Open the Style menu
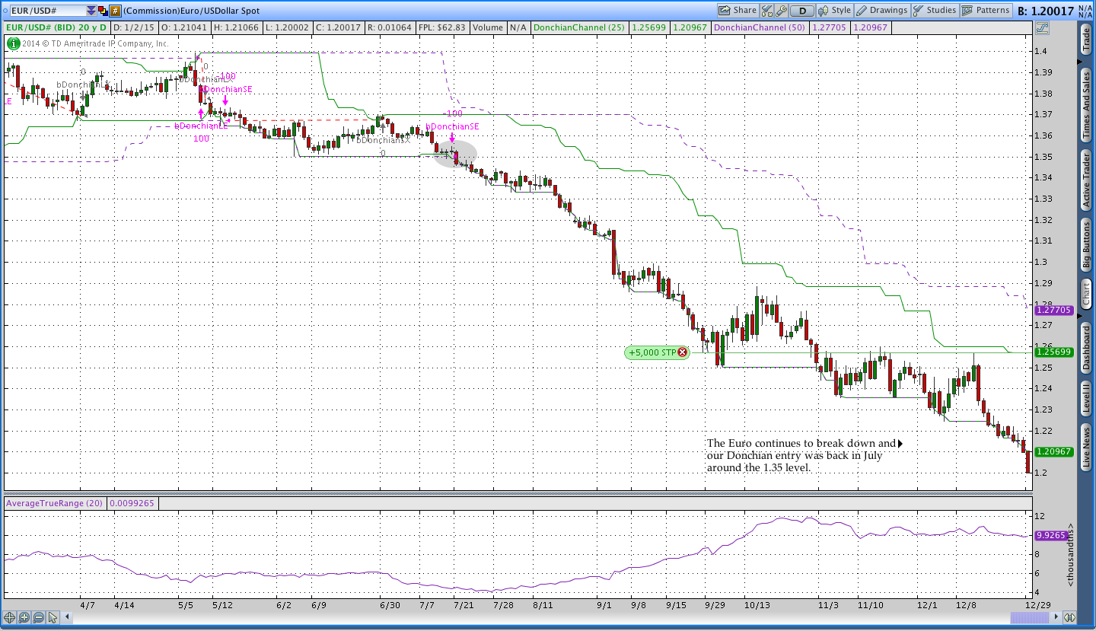The height and width of the screenshot is (631, 1096). [x=835, y=11]
